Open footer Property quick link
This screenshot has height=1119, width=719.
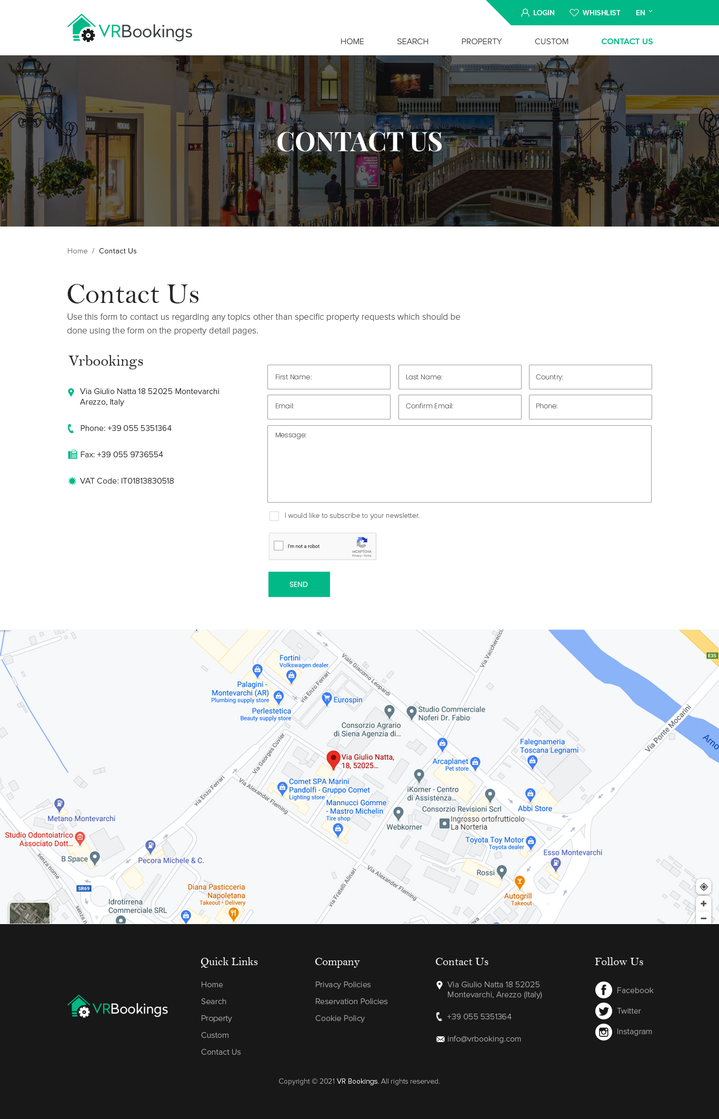click(x=216, y=1018)
